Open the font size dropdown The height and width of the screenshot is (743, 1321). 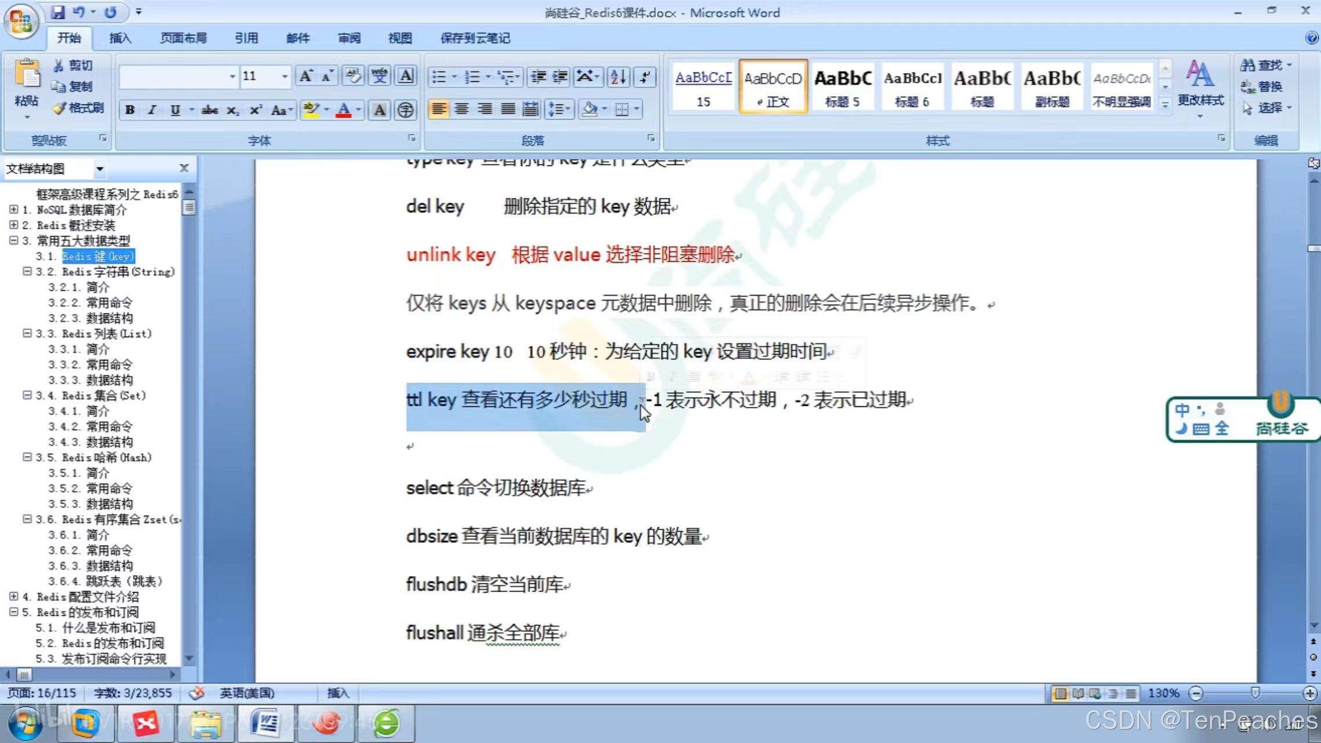(284, 77)
